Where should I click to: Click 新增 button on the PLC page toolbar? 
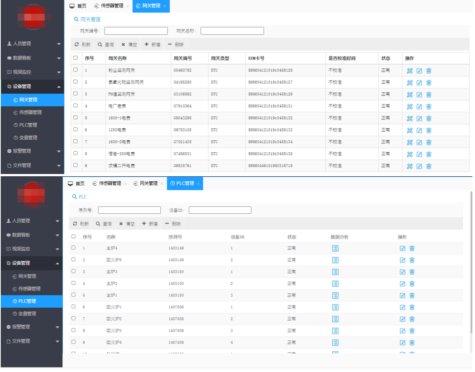tap(150, 224)
